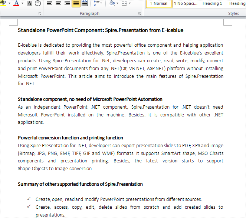246x218 pixels.
Task: Apply red font color
Action: pyautogui.click(x=16, y=3)
